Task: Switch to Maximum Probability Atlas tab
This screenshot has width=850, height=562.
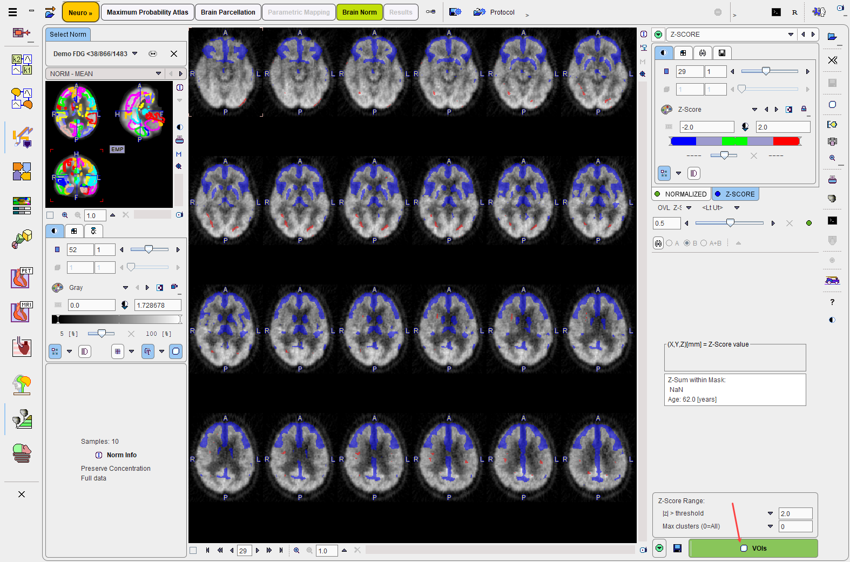Action: pyautogui.click(x=147, y=12)
